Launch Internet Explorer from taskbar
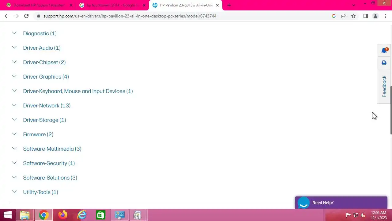 click(x=82, y=215)
